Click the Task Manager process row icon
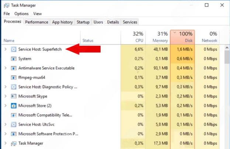 click(x=14, y=143)
